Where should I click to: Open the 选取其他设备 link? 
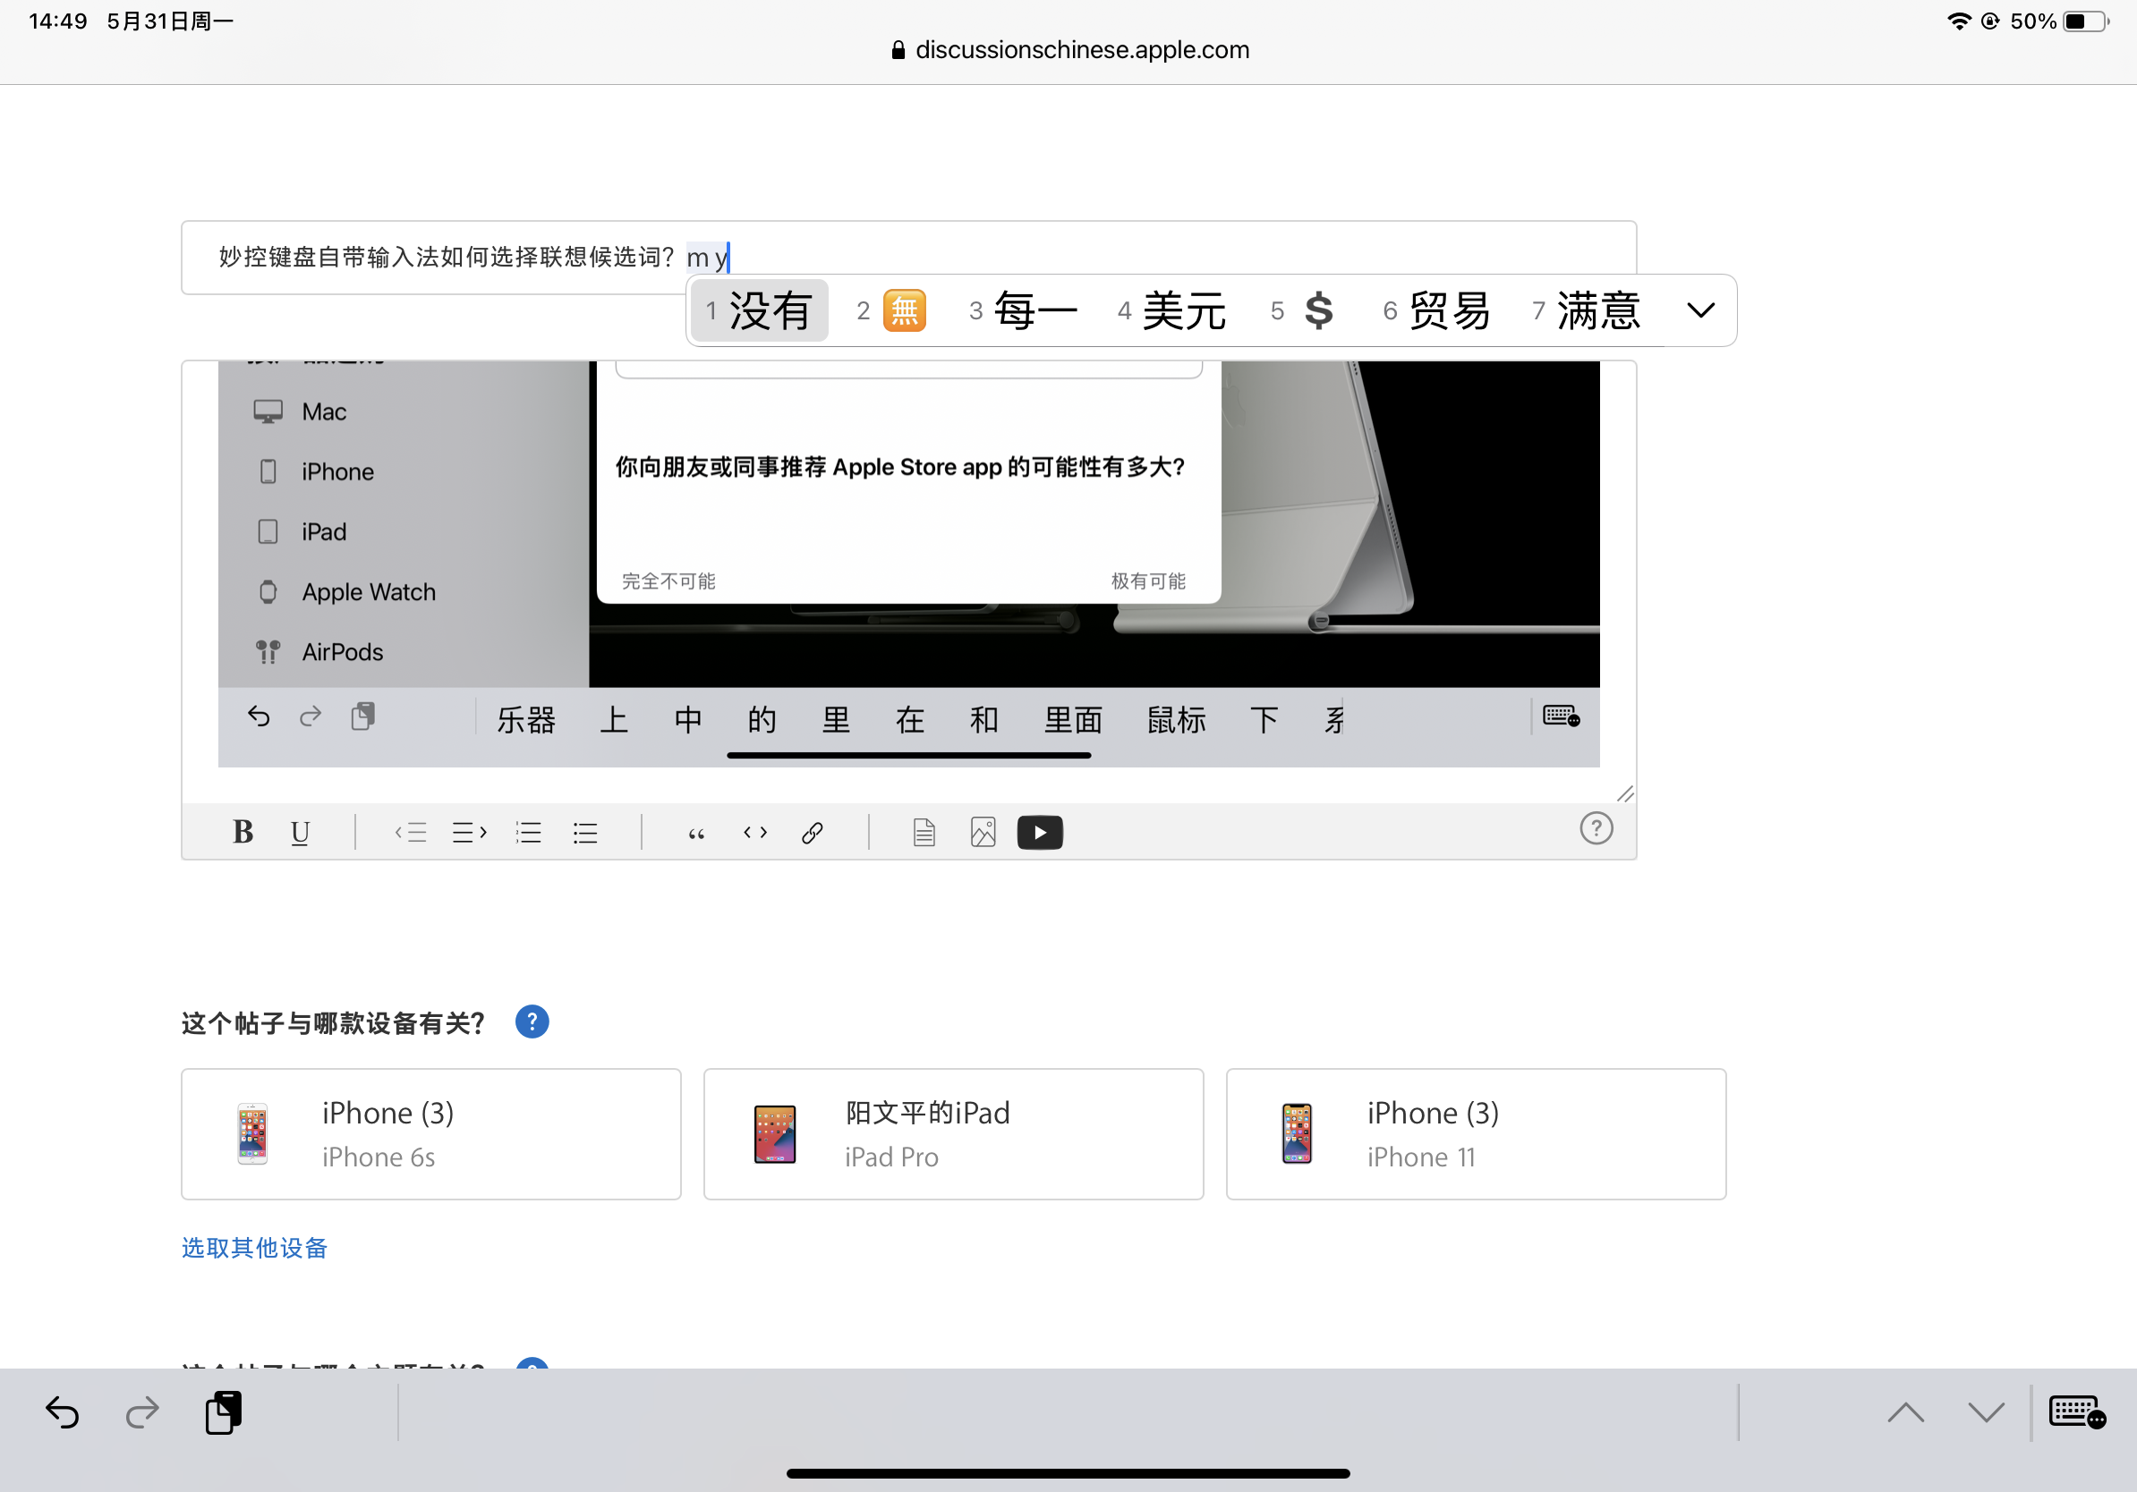click(254, 1248)
